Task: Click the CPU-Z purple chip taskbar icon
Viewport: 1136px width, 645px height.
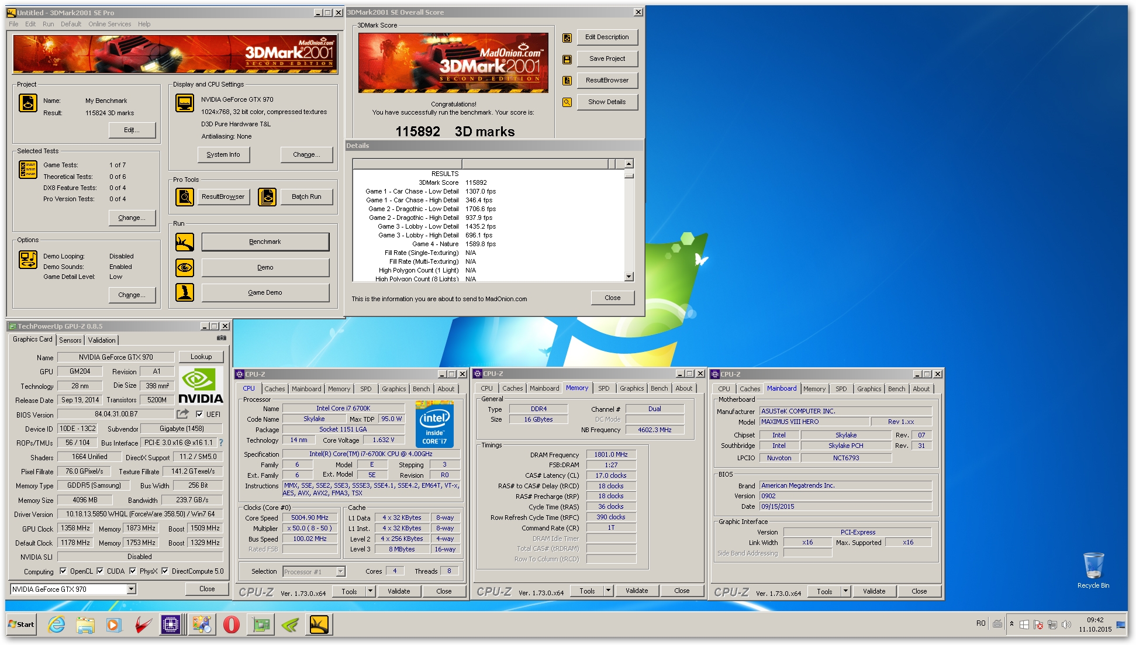Action: pyautogui.click(x=171, y=625)
